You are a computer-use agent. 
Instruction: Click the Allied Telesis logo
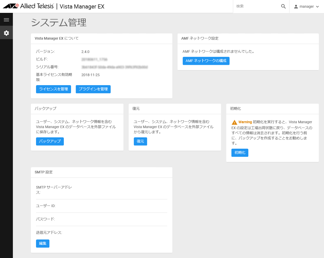click(28, 6)
